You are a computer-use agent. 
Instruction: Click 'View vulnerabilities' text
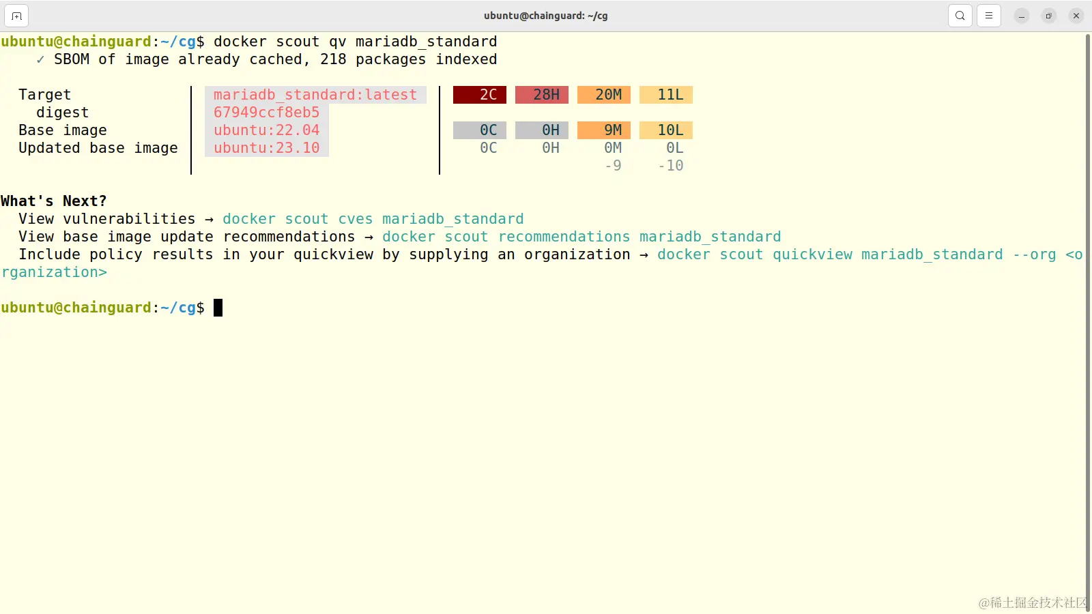pyautogui.click(x=107, y=219)
